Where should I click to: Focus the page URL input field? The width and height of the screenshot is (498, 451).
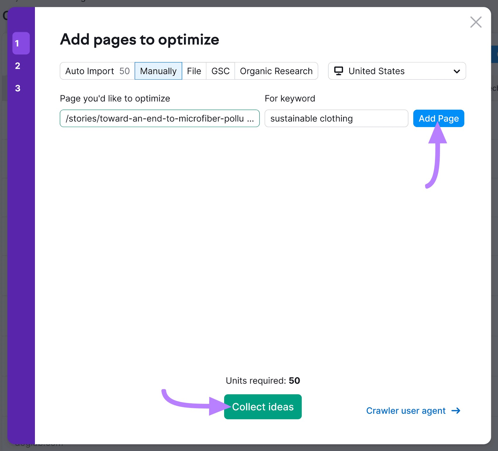pos(160,118)
